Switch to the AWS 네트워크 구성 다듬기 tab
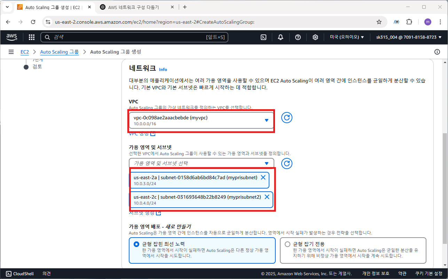 click(137, 7)
